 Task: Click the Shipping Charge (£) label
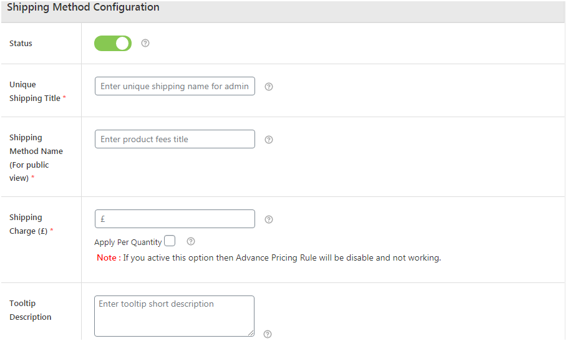point(29,224)
